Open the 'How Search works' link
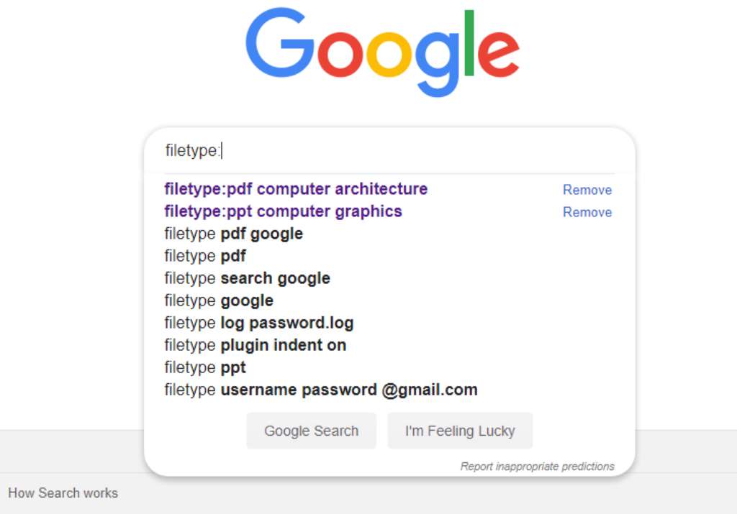737x514 pixels. click(x=63, y=493)
